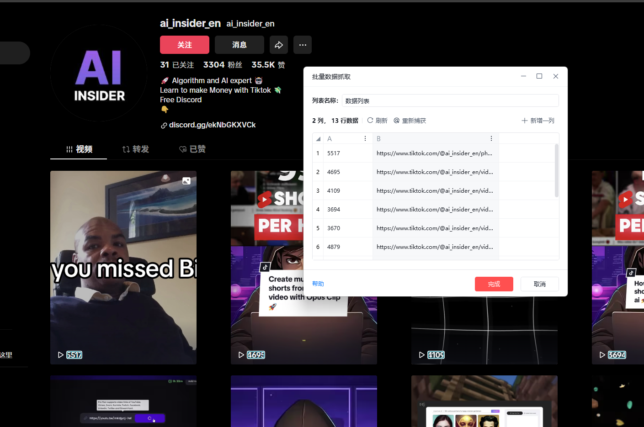
Task: Click the 消息 message button
Action: coord(240,45)
